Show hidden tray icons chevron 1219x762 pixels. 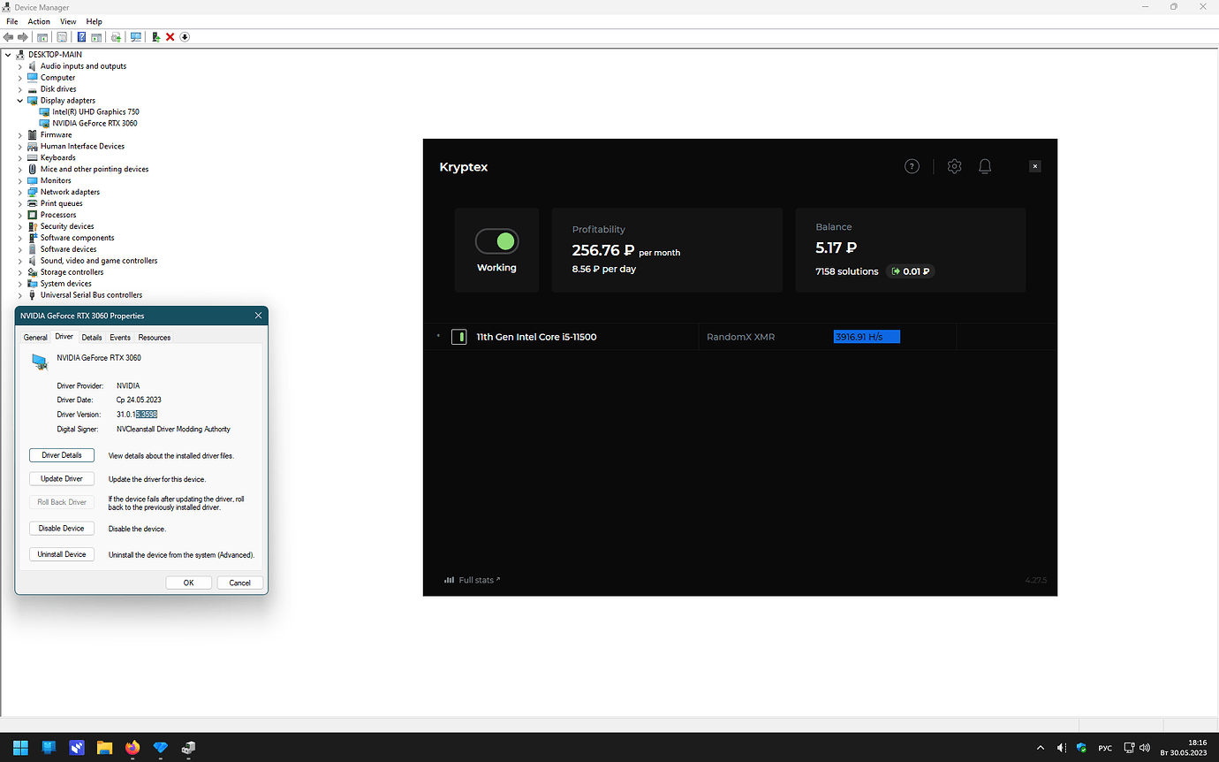click(x=1041, y=748)
